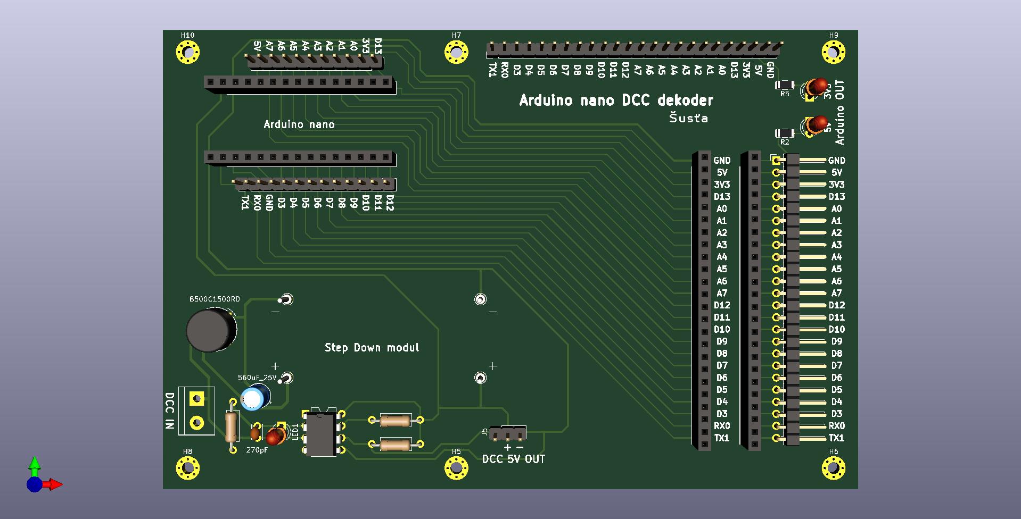Click the "D12" label below the Arduino nano socket
The height and width of the screenshot is (519, 1021).
pos(390,203)
